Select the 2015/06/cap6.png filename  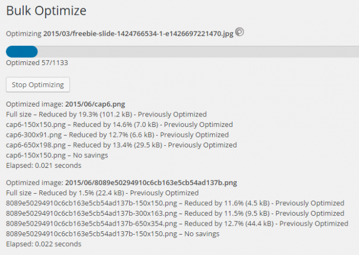[95, 104]
